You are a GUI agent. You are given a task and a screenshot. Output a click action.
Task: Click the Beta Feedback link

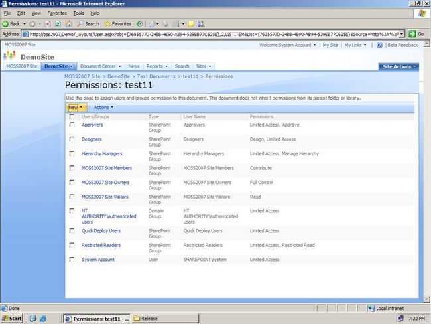(402, 45)
